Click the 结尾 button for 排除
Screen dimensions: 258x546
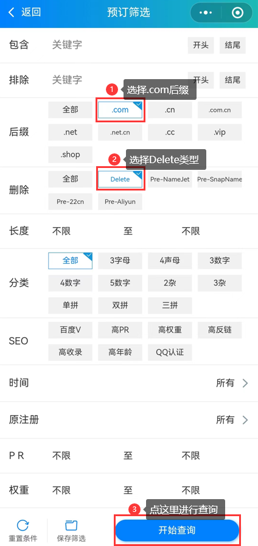point(232,80)
